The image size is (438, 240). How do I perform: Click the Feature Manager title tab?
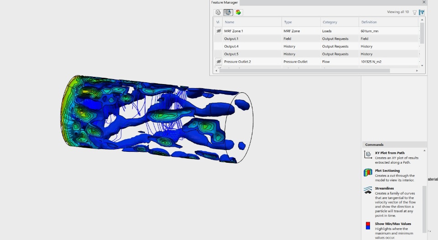[224, 2]
